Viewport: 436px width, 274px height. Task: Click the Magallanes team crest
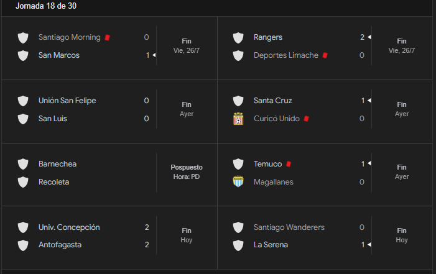pyautogui.click(x=238, y=181)
